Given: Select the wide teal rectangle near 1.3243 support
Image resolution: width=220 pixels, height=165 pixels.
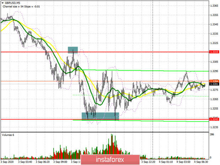Looking at the screenshot, I should [100, 116].
